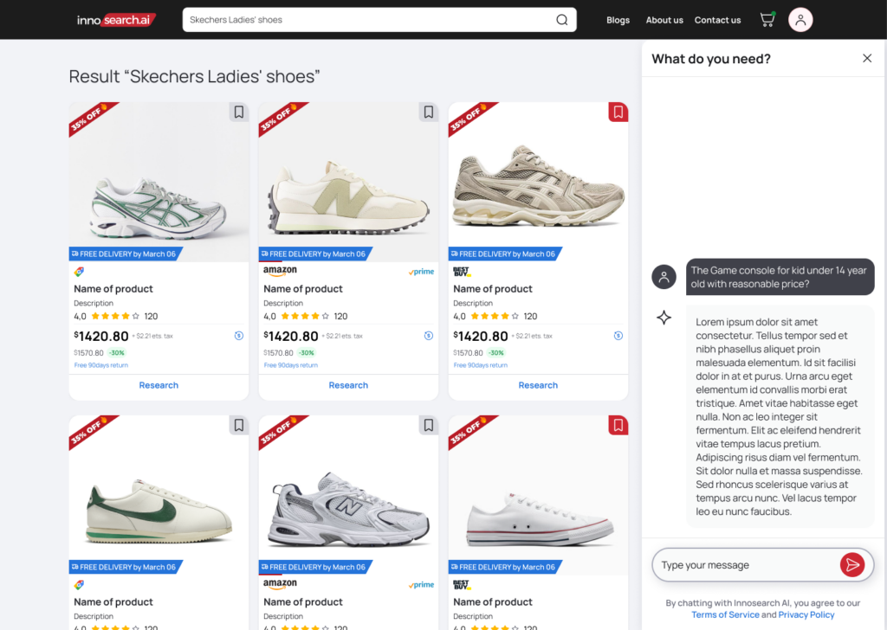Image resolution: width=887 pixels, height=630 pixels.
Task: Unsave the white Converse shoe bookmark
Action: 618,425
